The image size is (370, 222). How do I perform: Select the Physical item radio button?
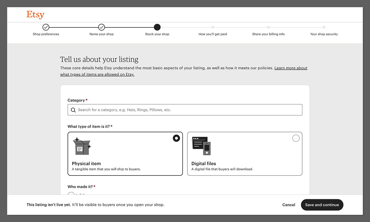pos(176,138)
